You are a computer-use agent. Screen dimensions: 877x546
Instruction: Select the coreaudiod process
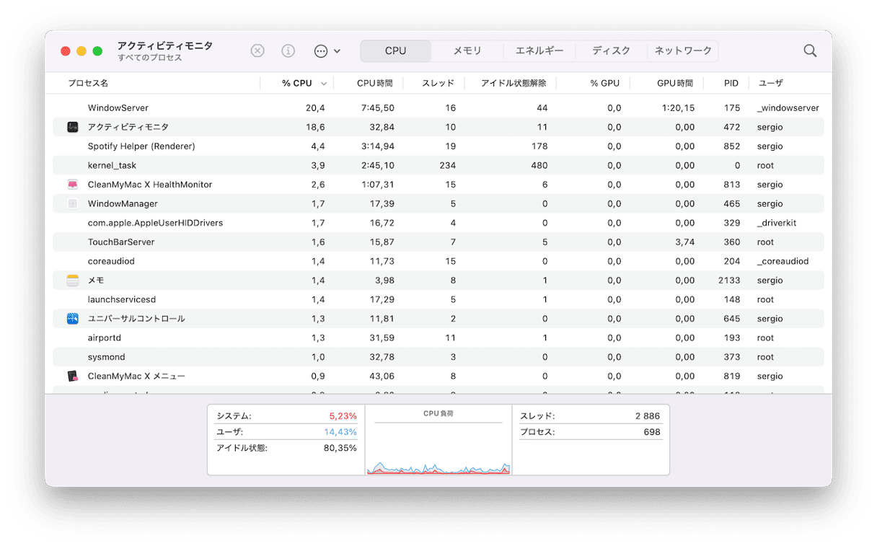pos(438,261)
